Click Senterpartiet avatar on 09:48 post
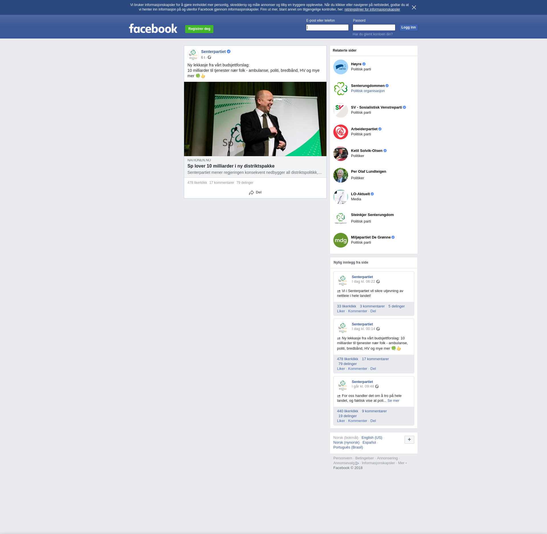The width and height of the screenshot is (547, 534). [x=343, y=385]
